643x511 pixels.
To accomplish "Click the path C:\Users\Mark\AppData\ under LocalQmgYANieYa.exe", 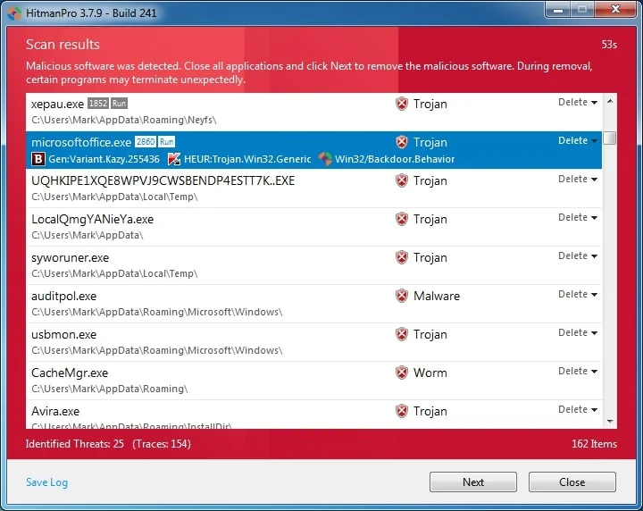I will coord(87,235).
